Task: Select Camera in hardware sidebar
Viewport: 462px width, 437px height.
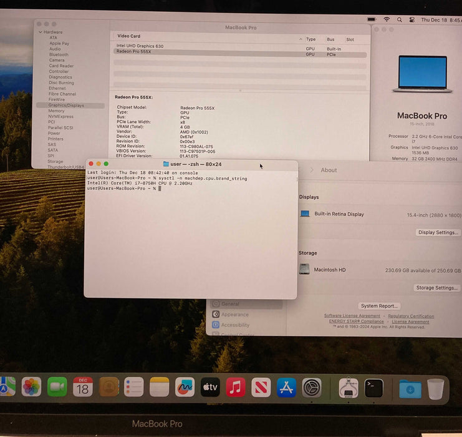Action: tap(57, 60)
